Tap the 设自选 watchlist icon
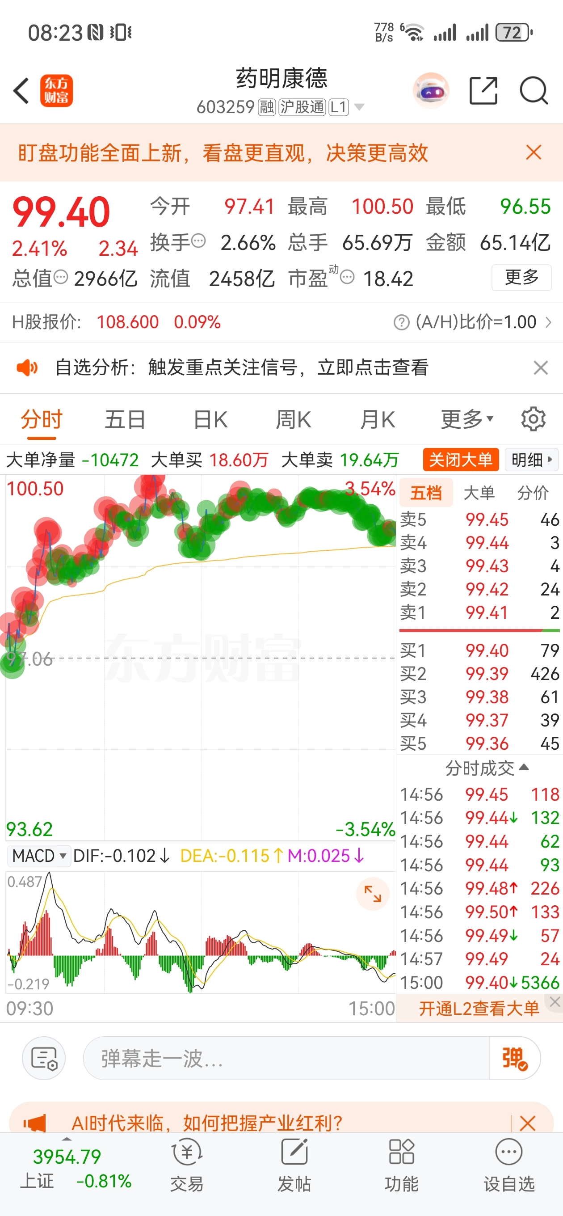 pos(509,1165)
